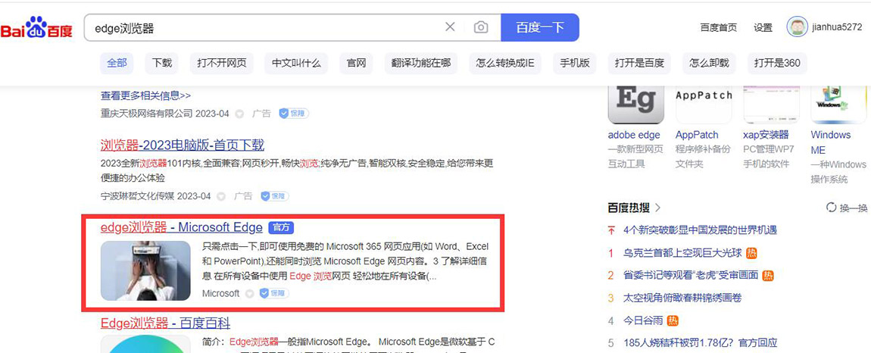
Task: Click the 保障 badge under Microsoft result
Action: click(x=274, y=293)
